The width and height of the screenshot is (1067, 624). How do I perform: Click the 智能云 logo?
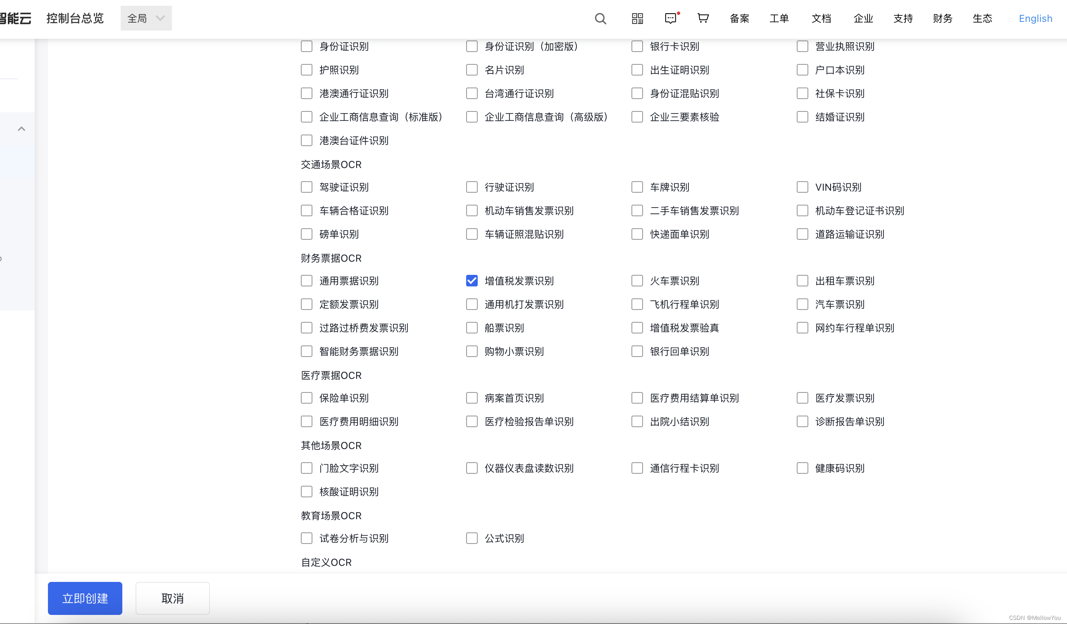(x=15, y=19)
